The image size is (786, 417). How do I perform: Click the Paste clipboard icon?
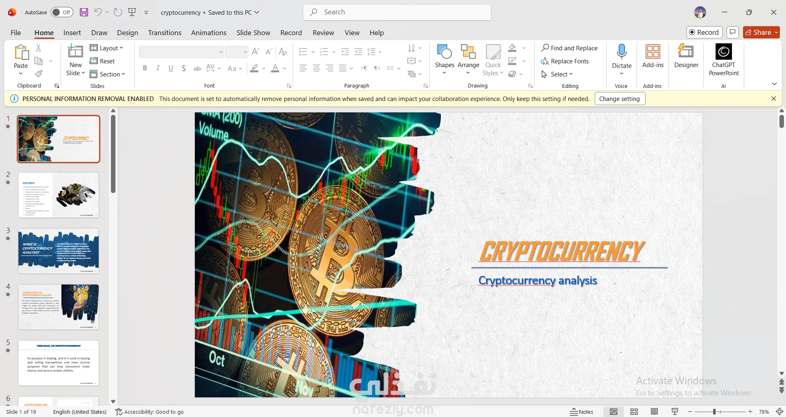pos(21,52)
